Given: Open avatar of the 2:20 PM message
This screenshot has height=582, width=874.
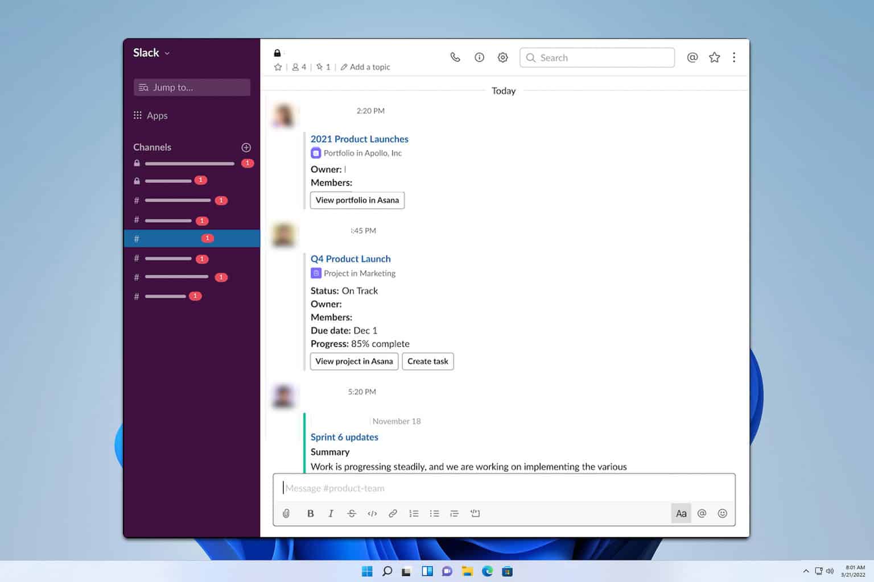Looking at the screenshot, I should pos(284,116).
